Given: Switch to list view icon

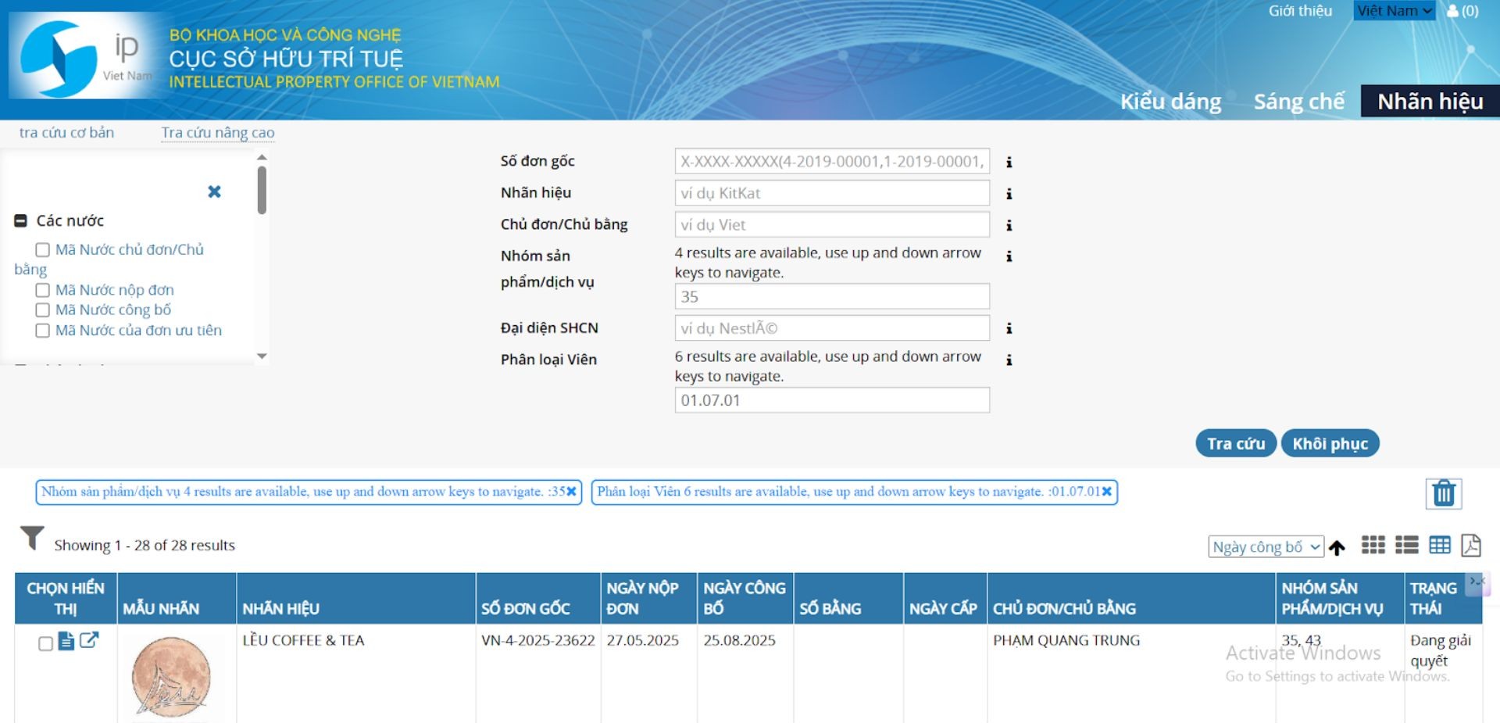Looking at the screenshot, I should click(1406, 546).
